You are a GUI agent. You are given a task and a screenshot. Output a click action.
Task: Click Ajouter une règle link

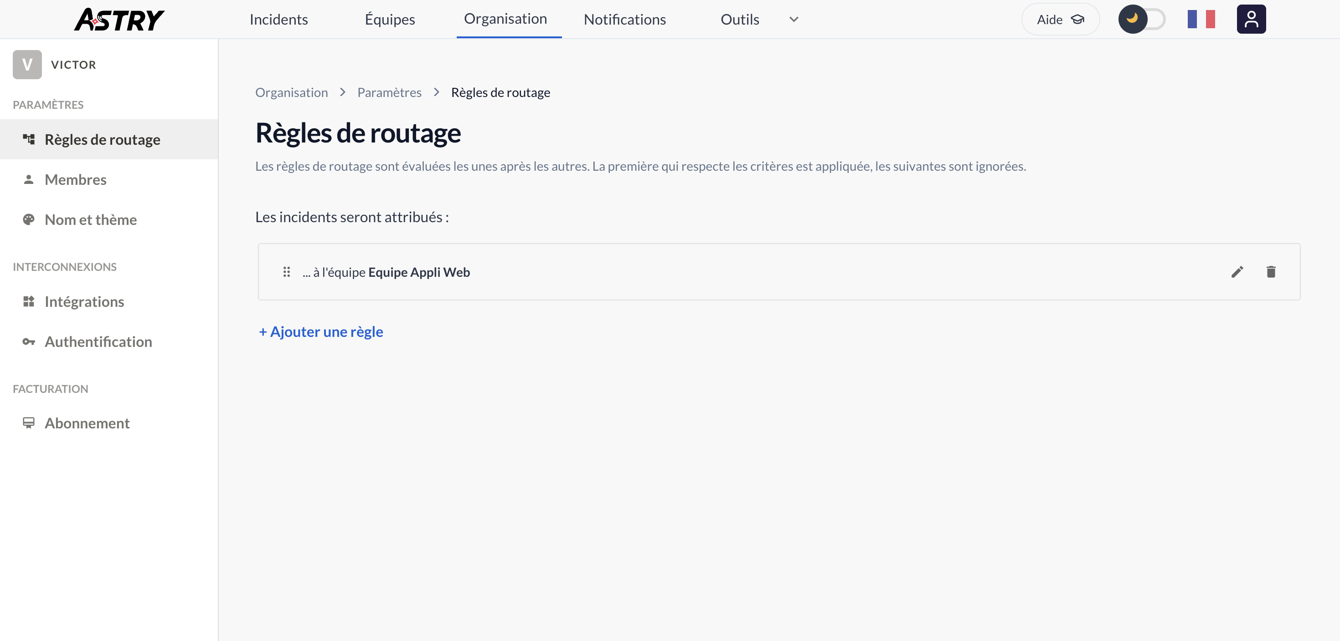pos(321,331)
